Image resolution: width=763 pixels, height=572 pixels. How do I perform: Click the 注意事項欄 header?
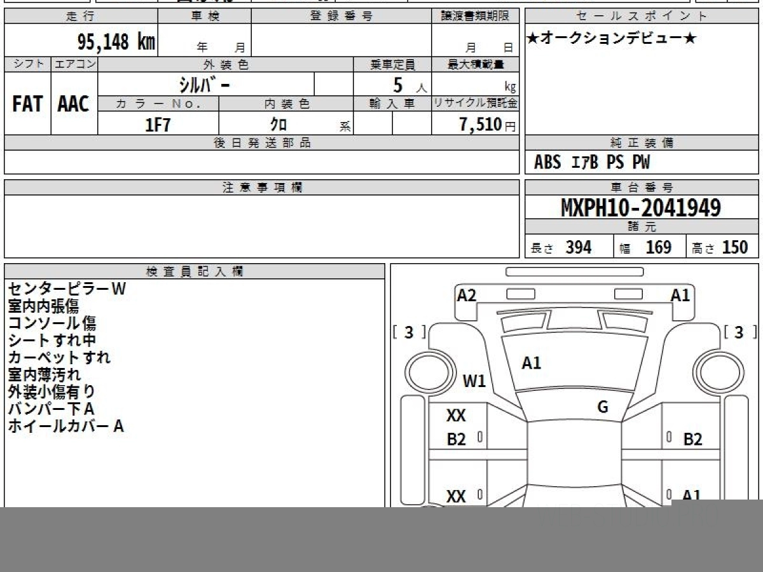[262, 187]
